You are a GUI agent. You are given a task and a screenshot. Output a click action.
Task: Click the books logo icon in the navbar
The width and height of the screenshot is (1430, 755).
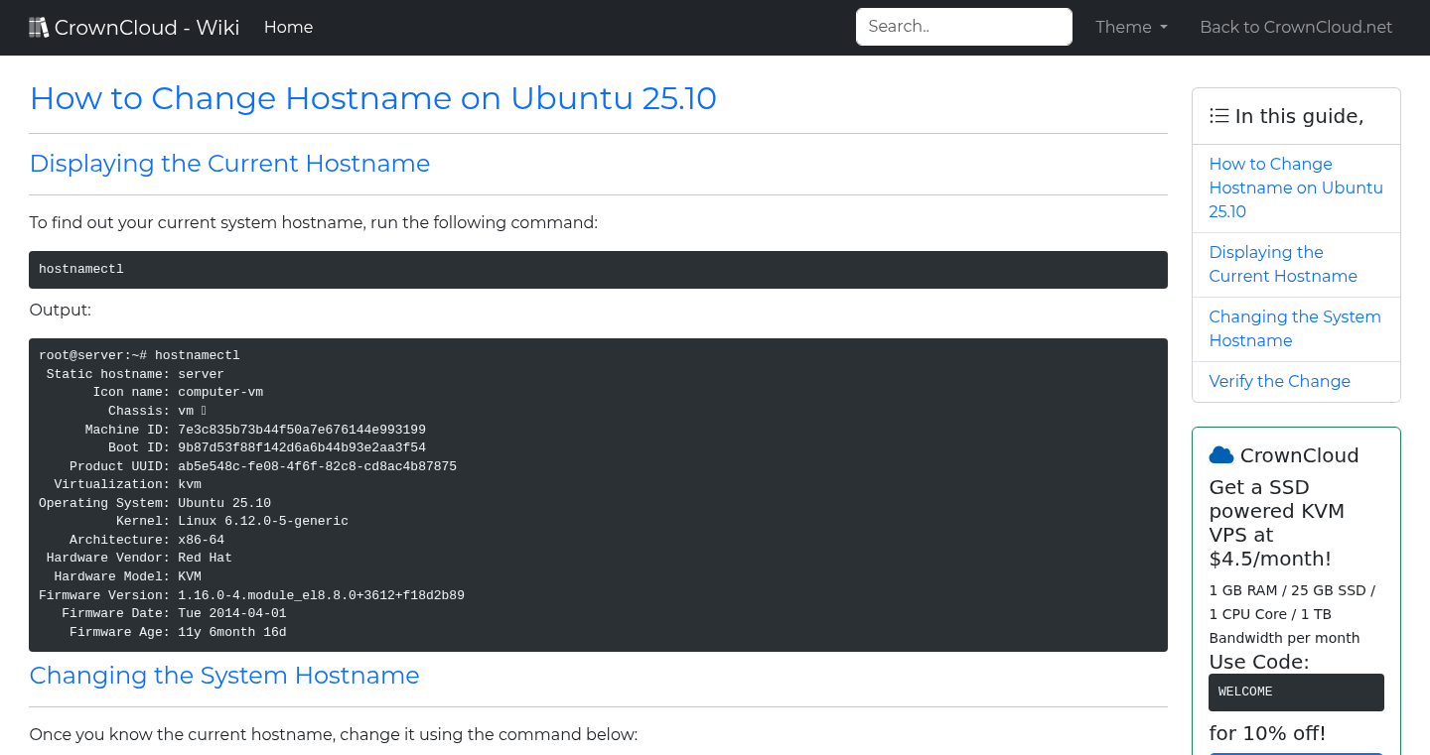39,27
